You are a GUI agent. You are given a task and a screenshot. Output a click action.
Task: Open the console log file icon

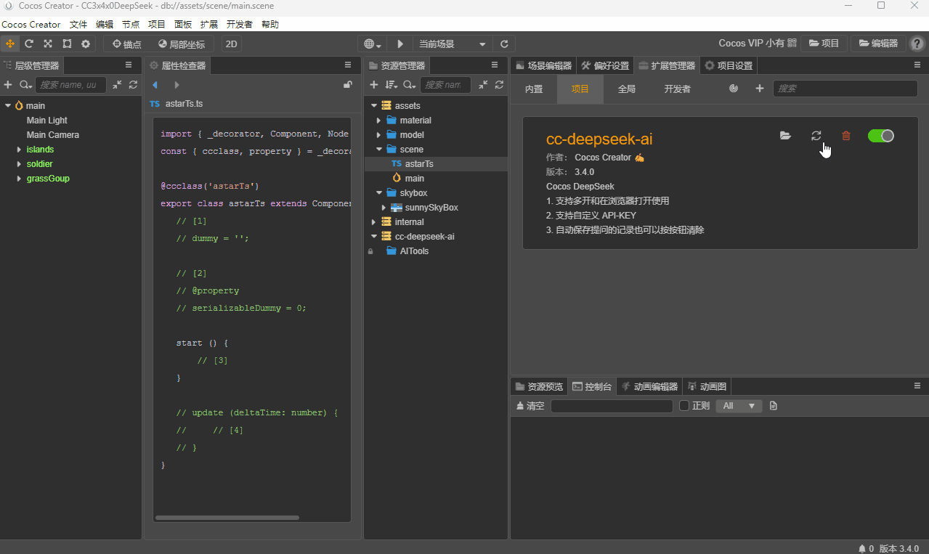[x=774, y=406]
